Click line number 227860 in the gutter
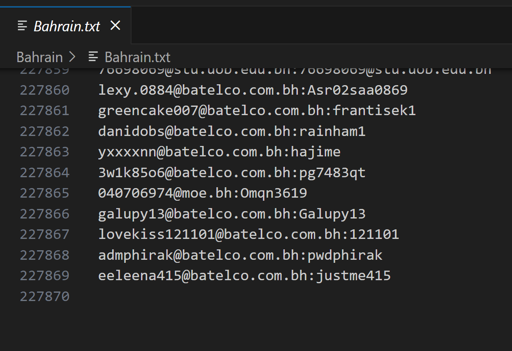Viewport: 512px width, 351px height. [45, 90]
